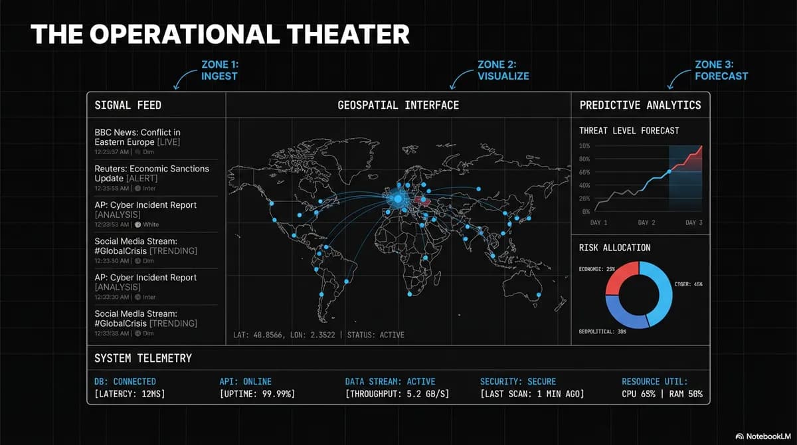Click the blue current-point marker on forecast line
Viewport: 797px width, 445px height.
click(669, 171)
